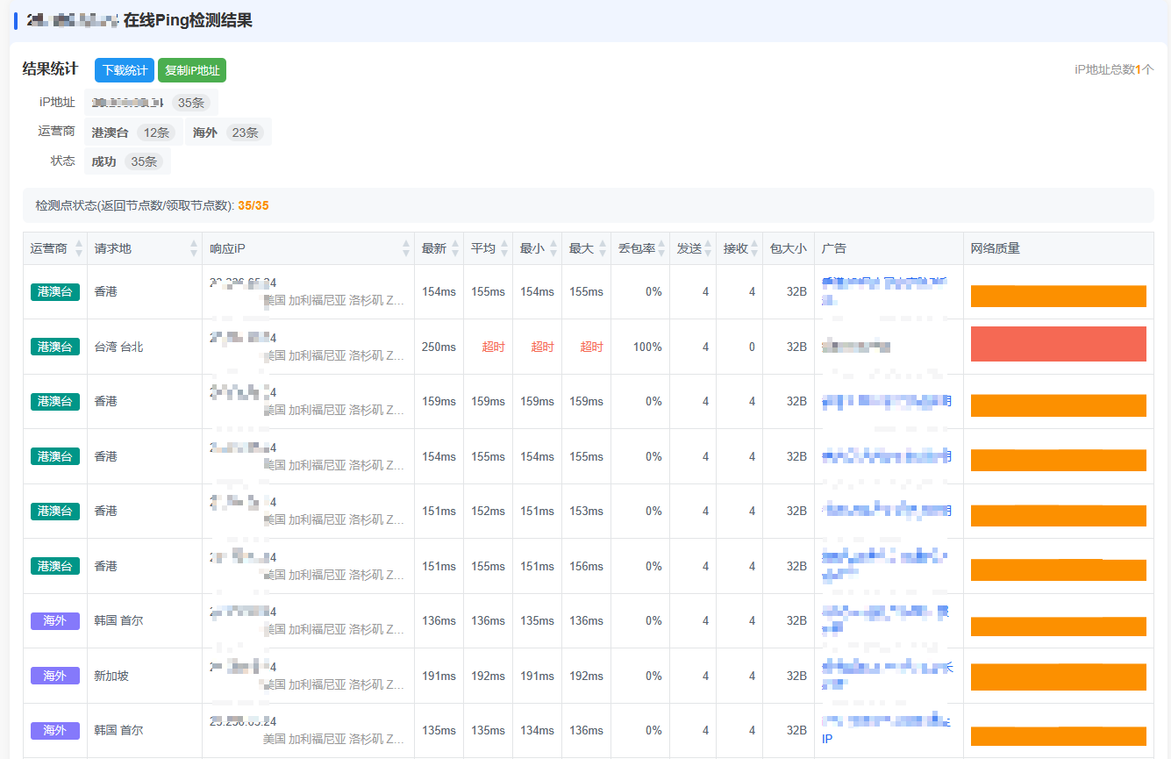Sort by 最大 latency arrows

pos(603,249)
